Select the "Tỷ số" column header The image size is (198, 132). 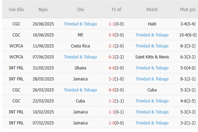click(x=116, y=9)
